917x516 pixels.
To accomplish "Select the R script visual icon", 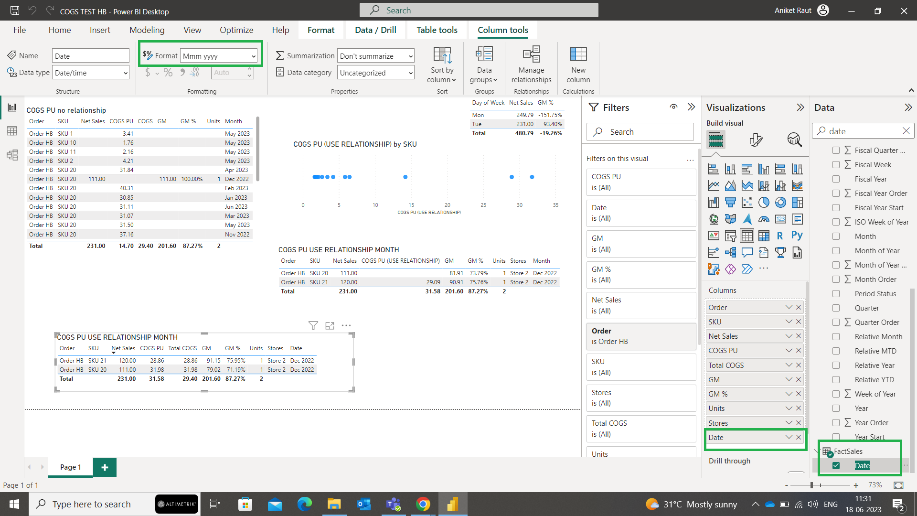I will [780, 236].
